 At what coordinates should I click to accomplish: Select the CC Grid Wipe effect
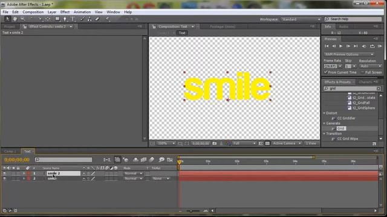click(347, 139)
